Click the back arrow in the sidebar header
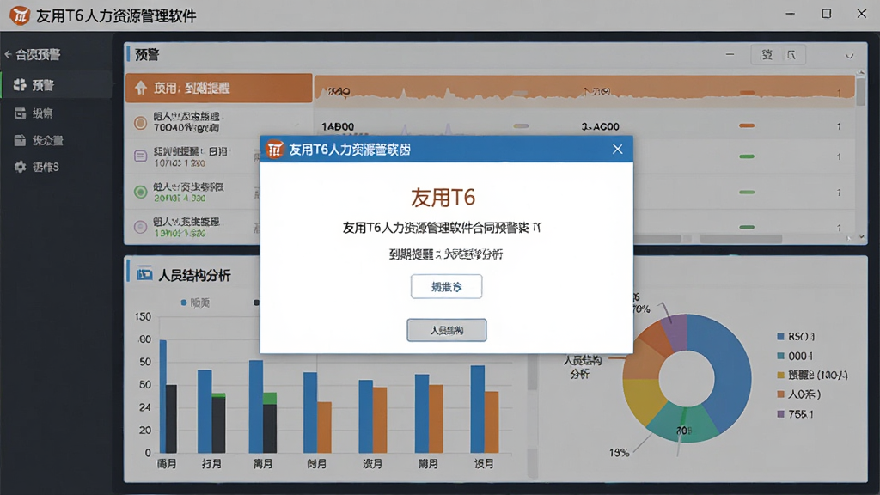Viewport: 880px width, 495px height. [8, 54]
